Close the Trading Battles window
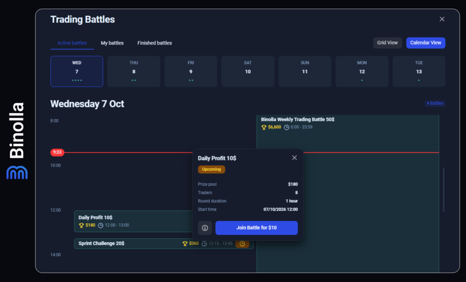The height and width of the screenshot is (282, 466). point(442,19)
